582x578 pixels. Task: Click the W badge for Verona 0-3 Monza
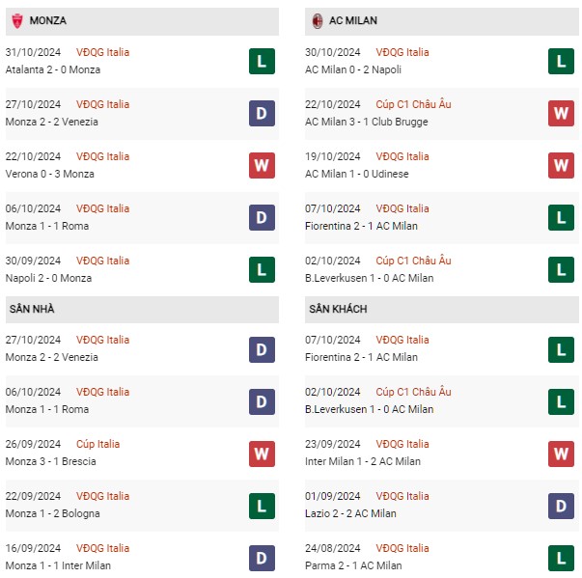[262, 165]
